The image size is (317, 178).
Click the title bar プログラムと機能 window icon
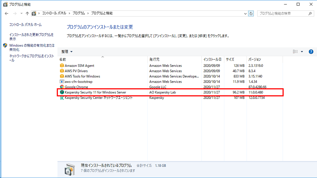(x=5, y=4)
